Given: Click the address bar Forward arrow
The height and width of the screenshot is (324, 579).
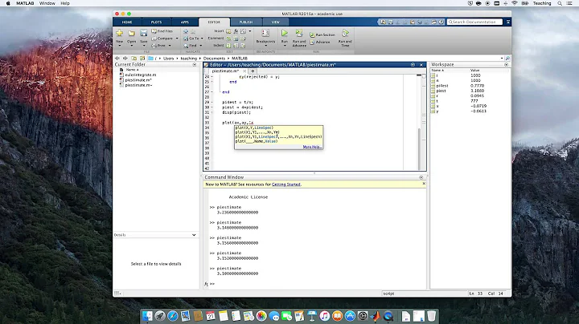Looking at the screenshot, I should [x=125, y=59].
